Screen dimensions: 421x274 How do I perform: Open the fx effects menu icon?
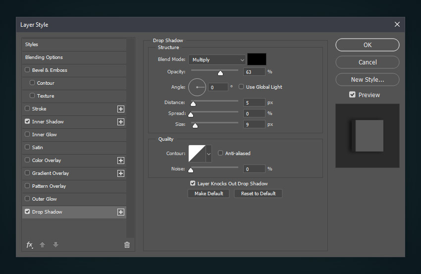point(30,245)
